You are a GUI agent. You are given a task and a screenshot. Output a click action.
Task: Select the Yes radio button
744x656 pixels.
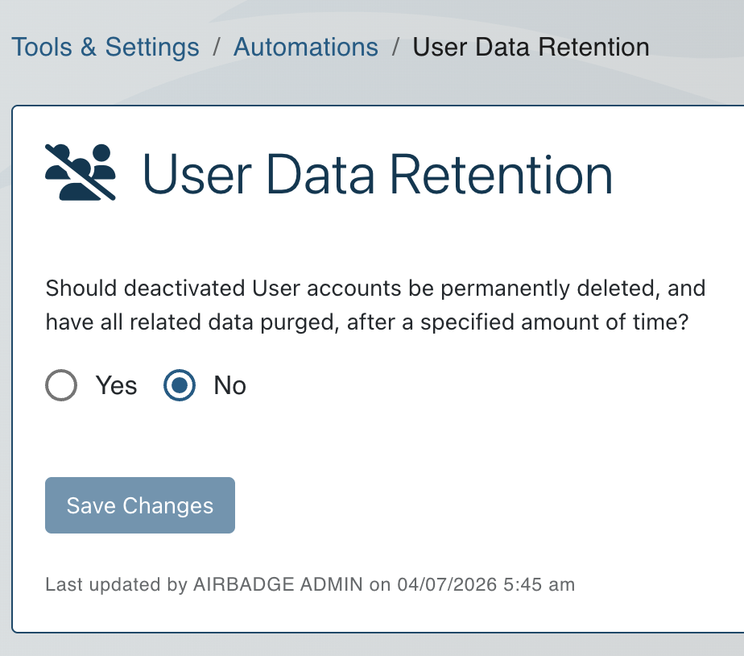61,386
